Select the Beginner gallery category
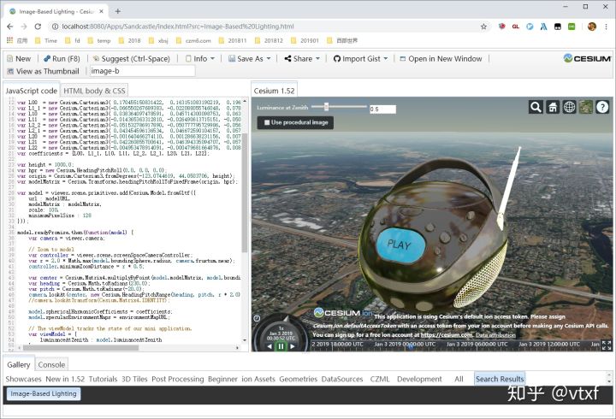Viewport: 616px width, 419px height. [222, 379]
